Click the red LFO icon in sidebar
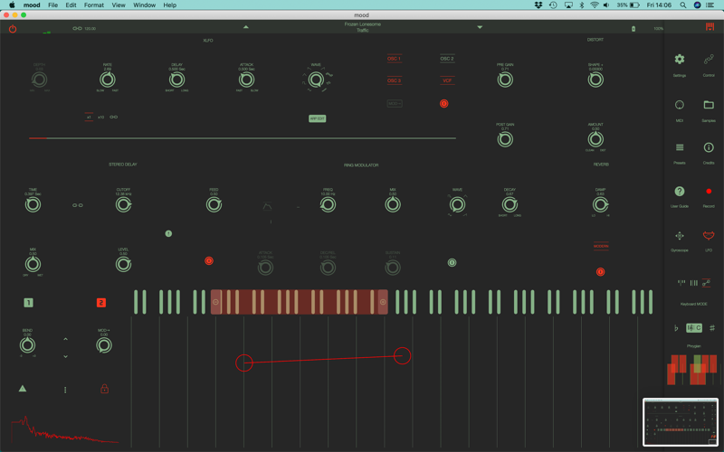This screenshot has width=724, height=452. point(709,236)
